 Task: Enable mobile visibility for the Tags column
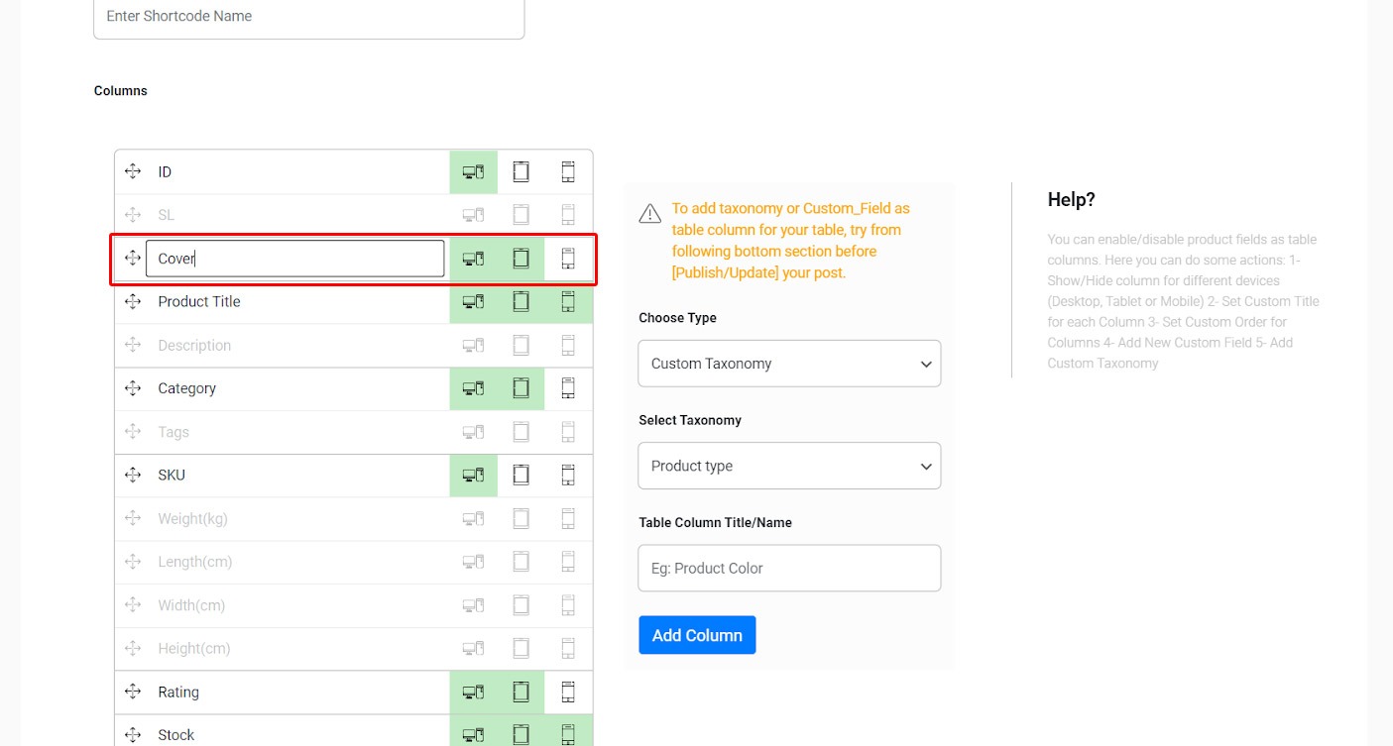coord(568,432)
